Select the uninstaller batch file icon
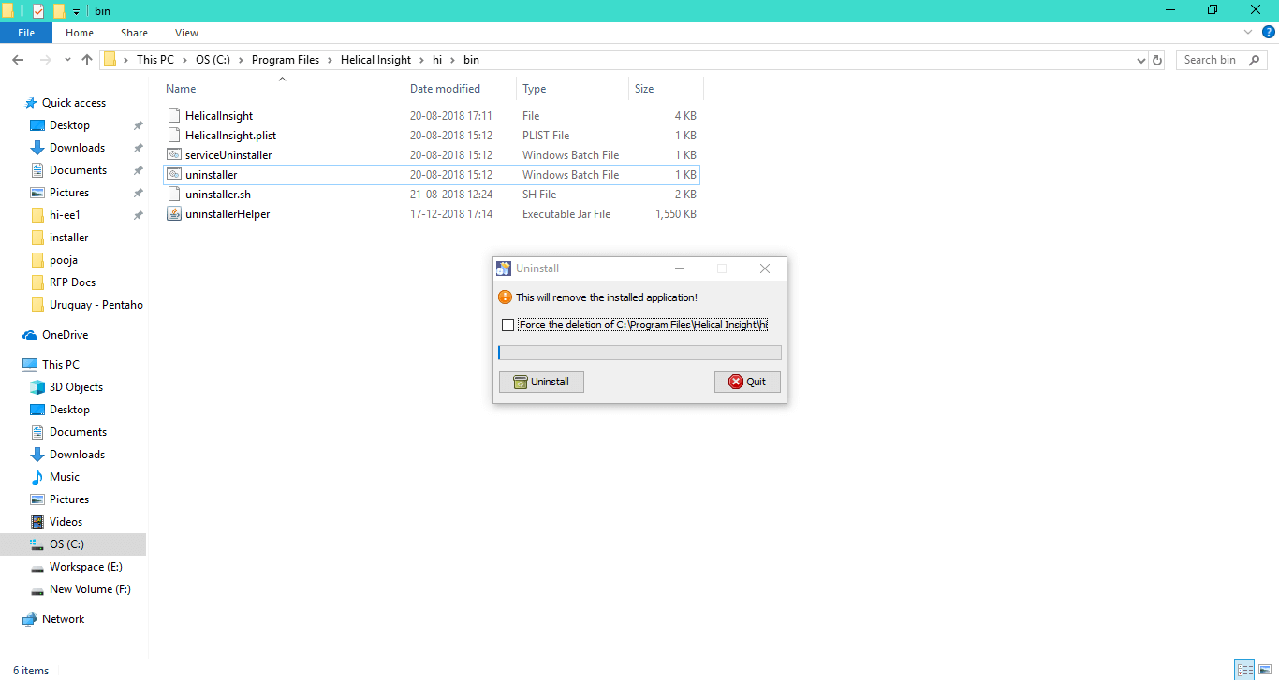The height and width of the screenshot is (680, 1279). tap(174, 175)
